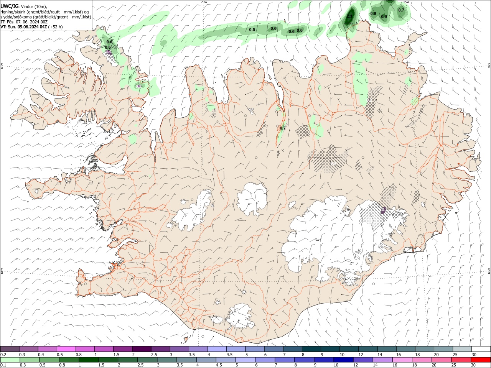Click the 0.7 value in the top-right corner rain area

pyautogui.click(x=401, y=10)
